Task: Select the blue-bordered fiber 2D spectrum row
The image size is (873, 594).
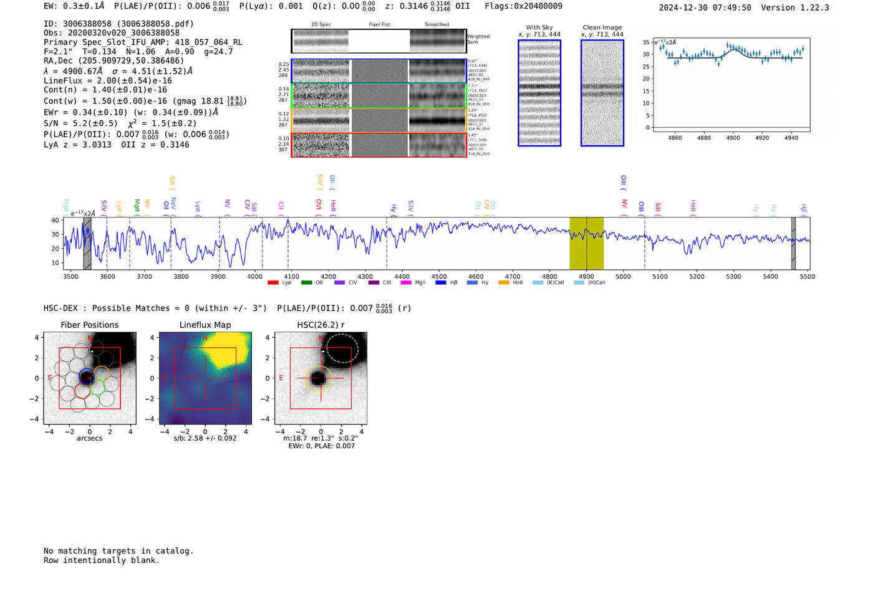Action: click(379, 71)
